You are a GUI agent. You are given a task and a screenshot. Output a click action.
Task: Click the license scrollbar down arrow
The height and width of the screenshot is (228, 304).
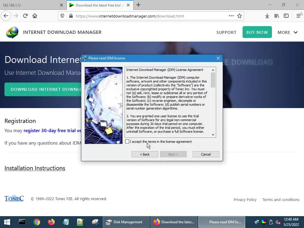[x=213, y=135]
